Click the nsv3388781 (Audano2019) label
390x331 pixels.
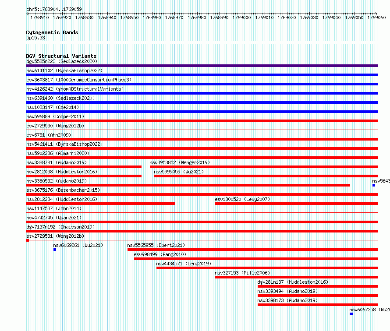pos(57,162)
